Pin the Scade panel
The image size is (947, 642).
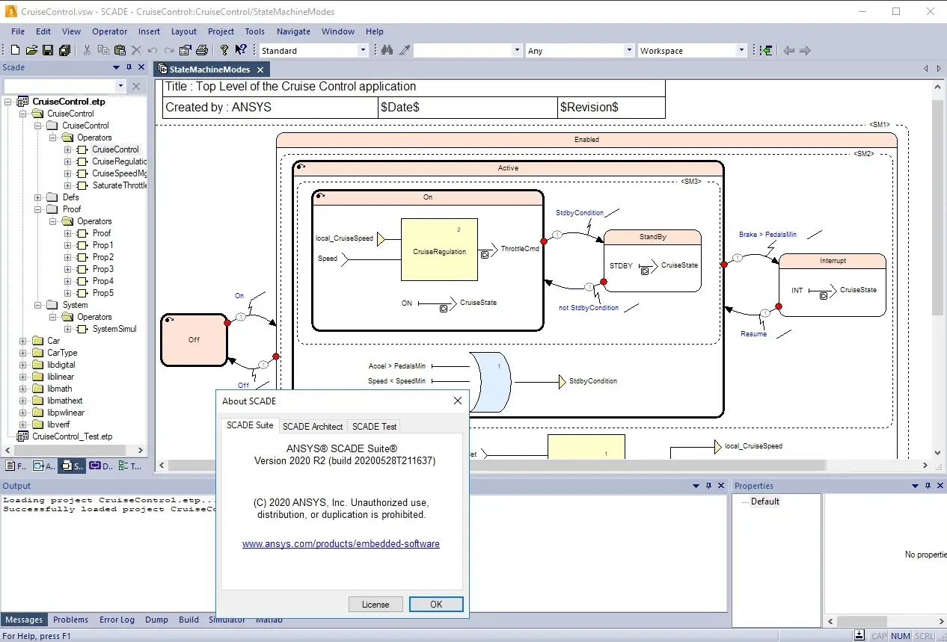(129, 67)
